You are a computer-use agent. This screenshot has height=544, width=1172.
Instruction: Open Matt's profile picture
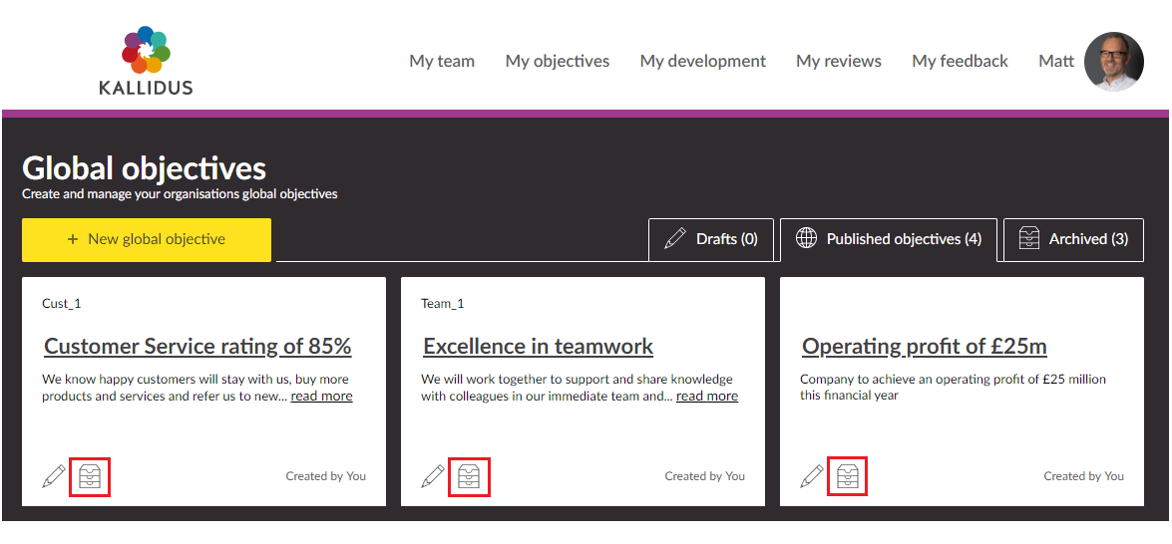[1113, 62]
